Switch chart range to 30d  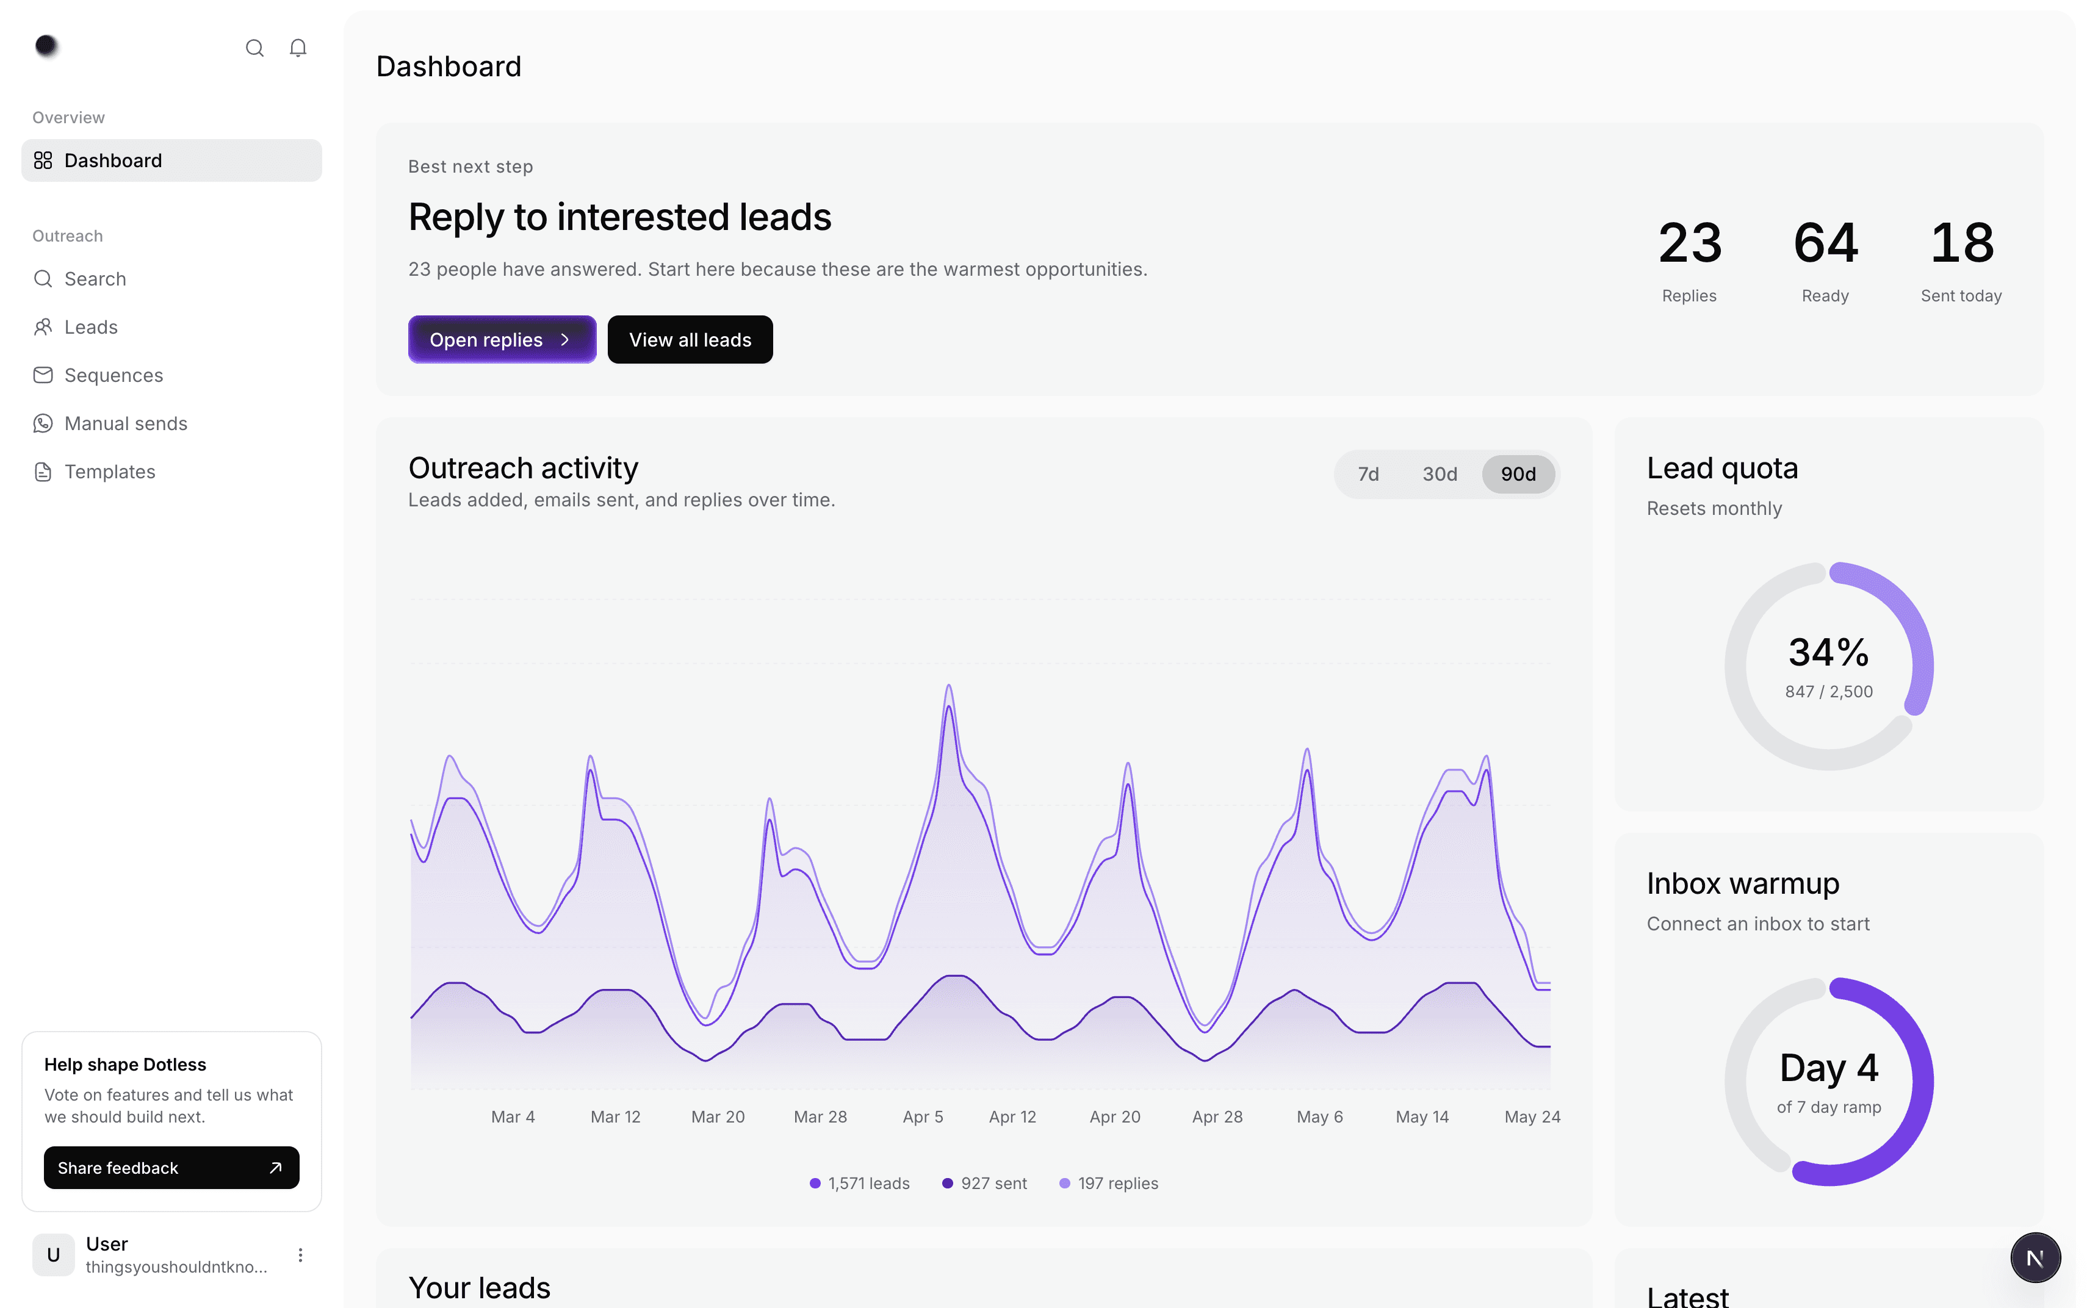[x=1440, y=474]
